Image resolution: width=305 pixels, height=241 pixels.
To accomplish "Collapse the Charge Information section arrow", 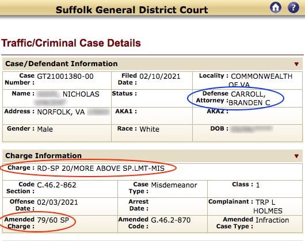I will [x=296, y=156].
